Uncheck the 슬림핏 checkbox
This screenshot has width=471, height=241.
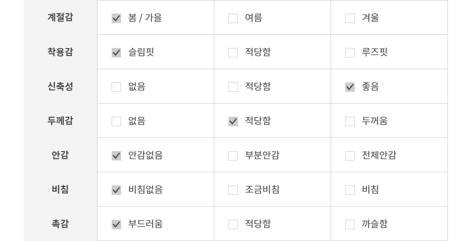[116, 53]
